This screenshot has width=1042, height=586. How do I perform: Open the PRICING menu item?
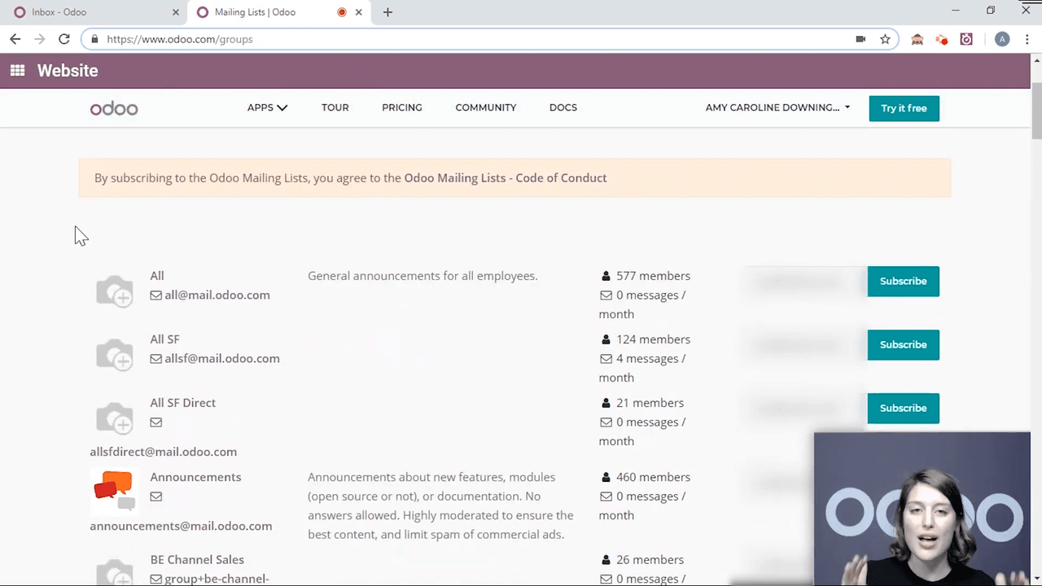click(x=401, y=107)
